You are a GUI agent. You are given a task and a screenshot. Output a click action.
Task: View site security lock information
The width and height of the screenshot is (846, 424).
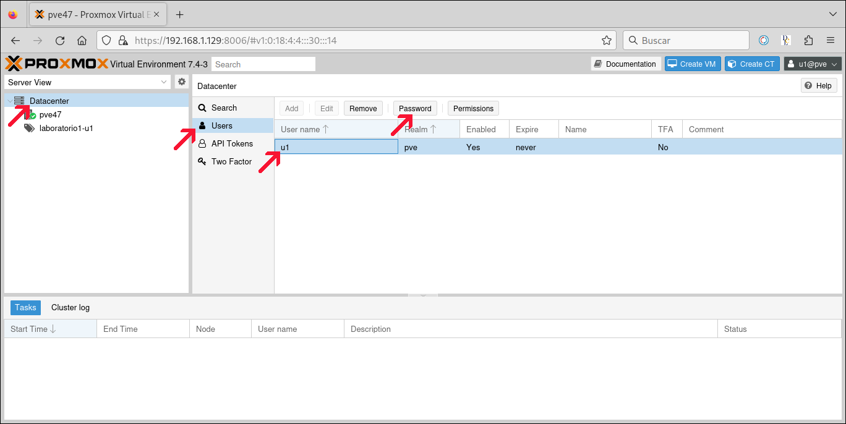coord(122,40)
